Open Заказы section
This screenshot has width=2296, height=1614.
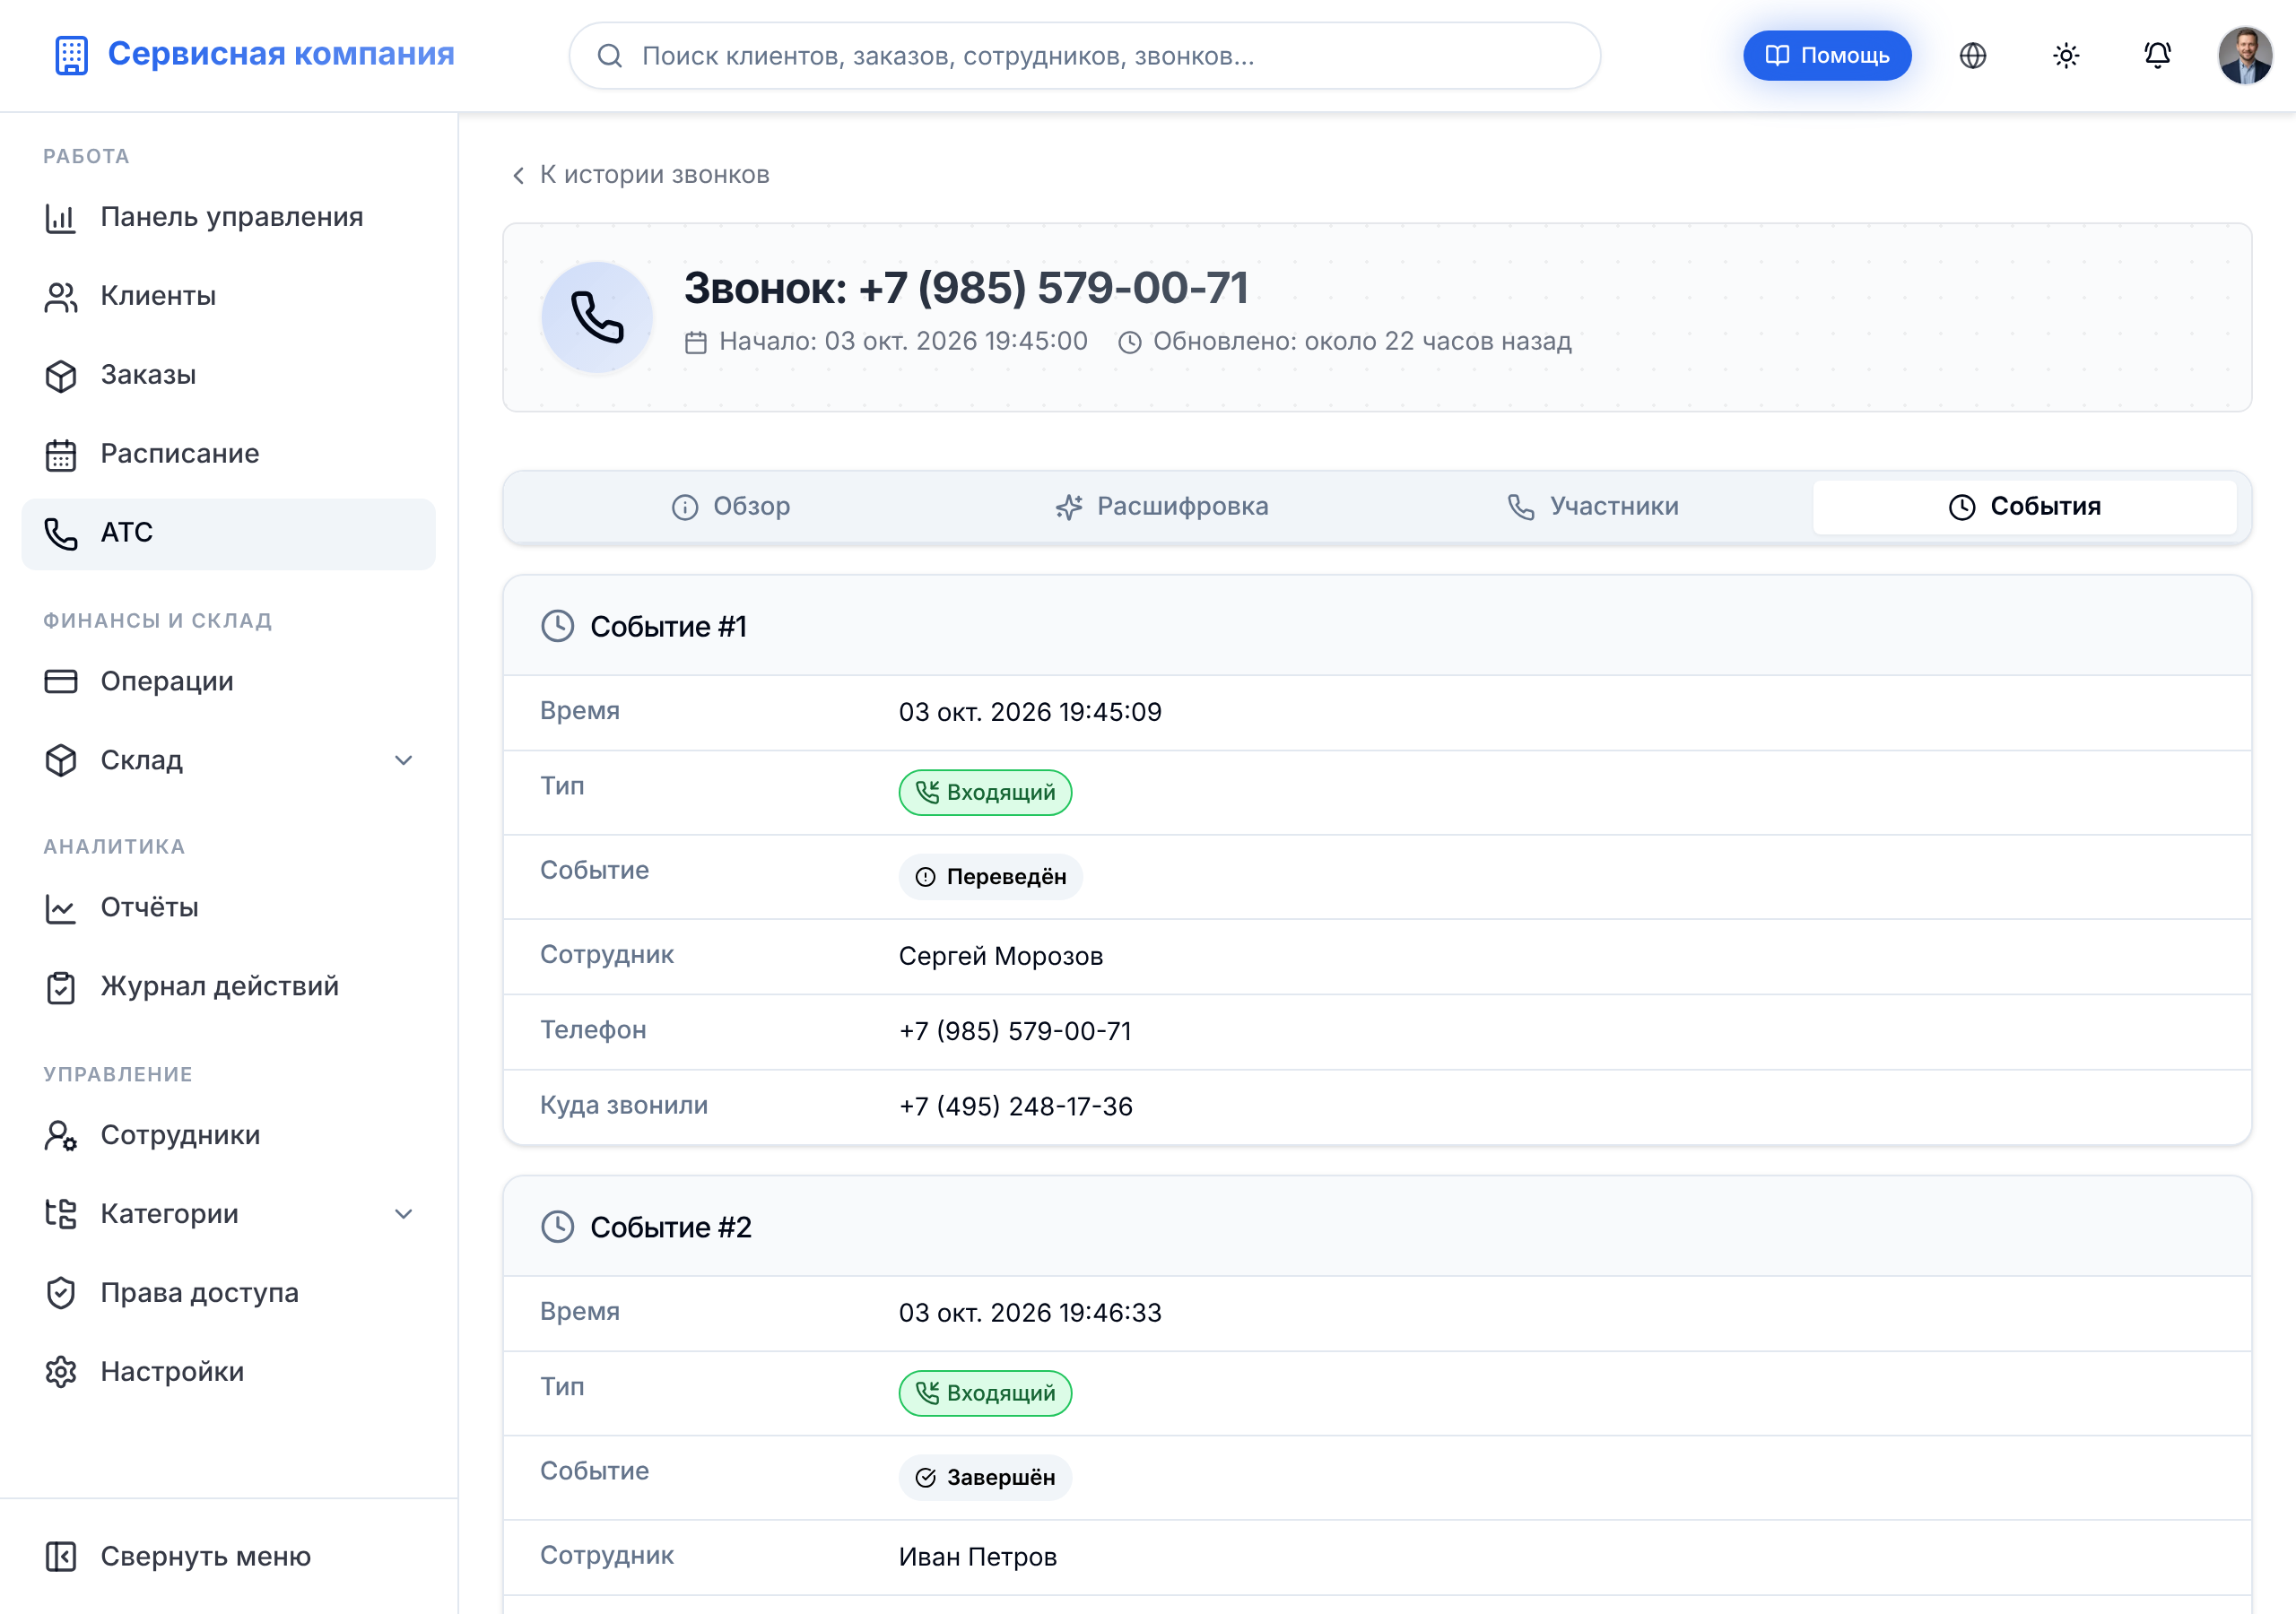(229, 375)
